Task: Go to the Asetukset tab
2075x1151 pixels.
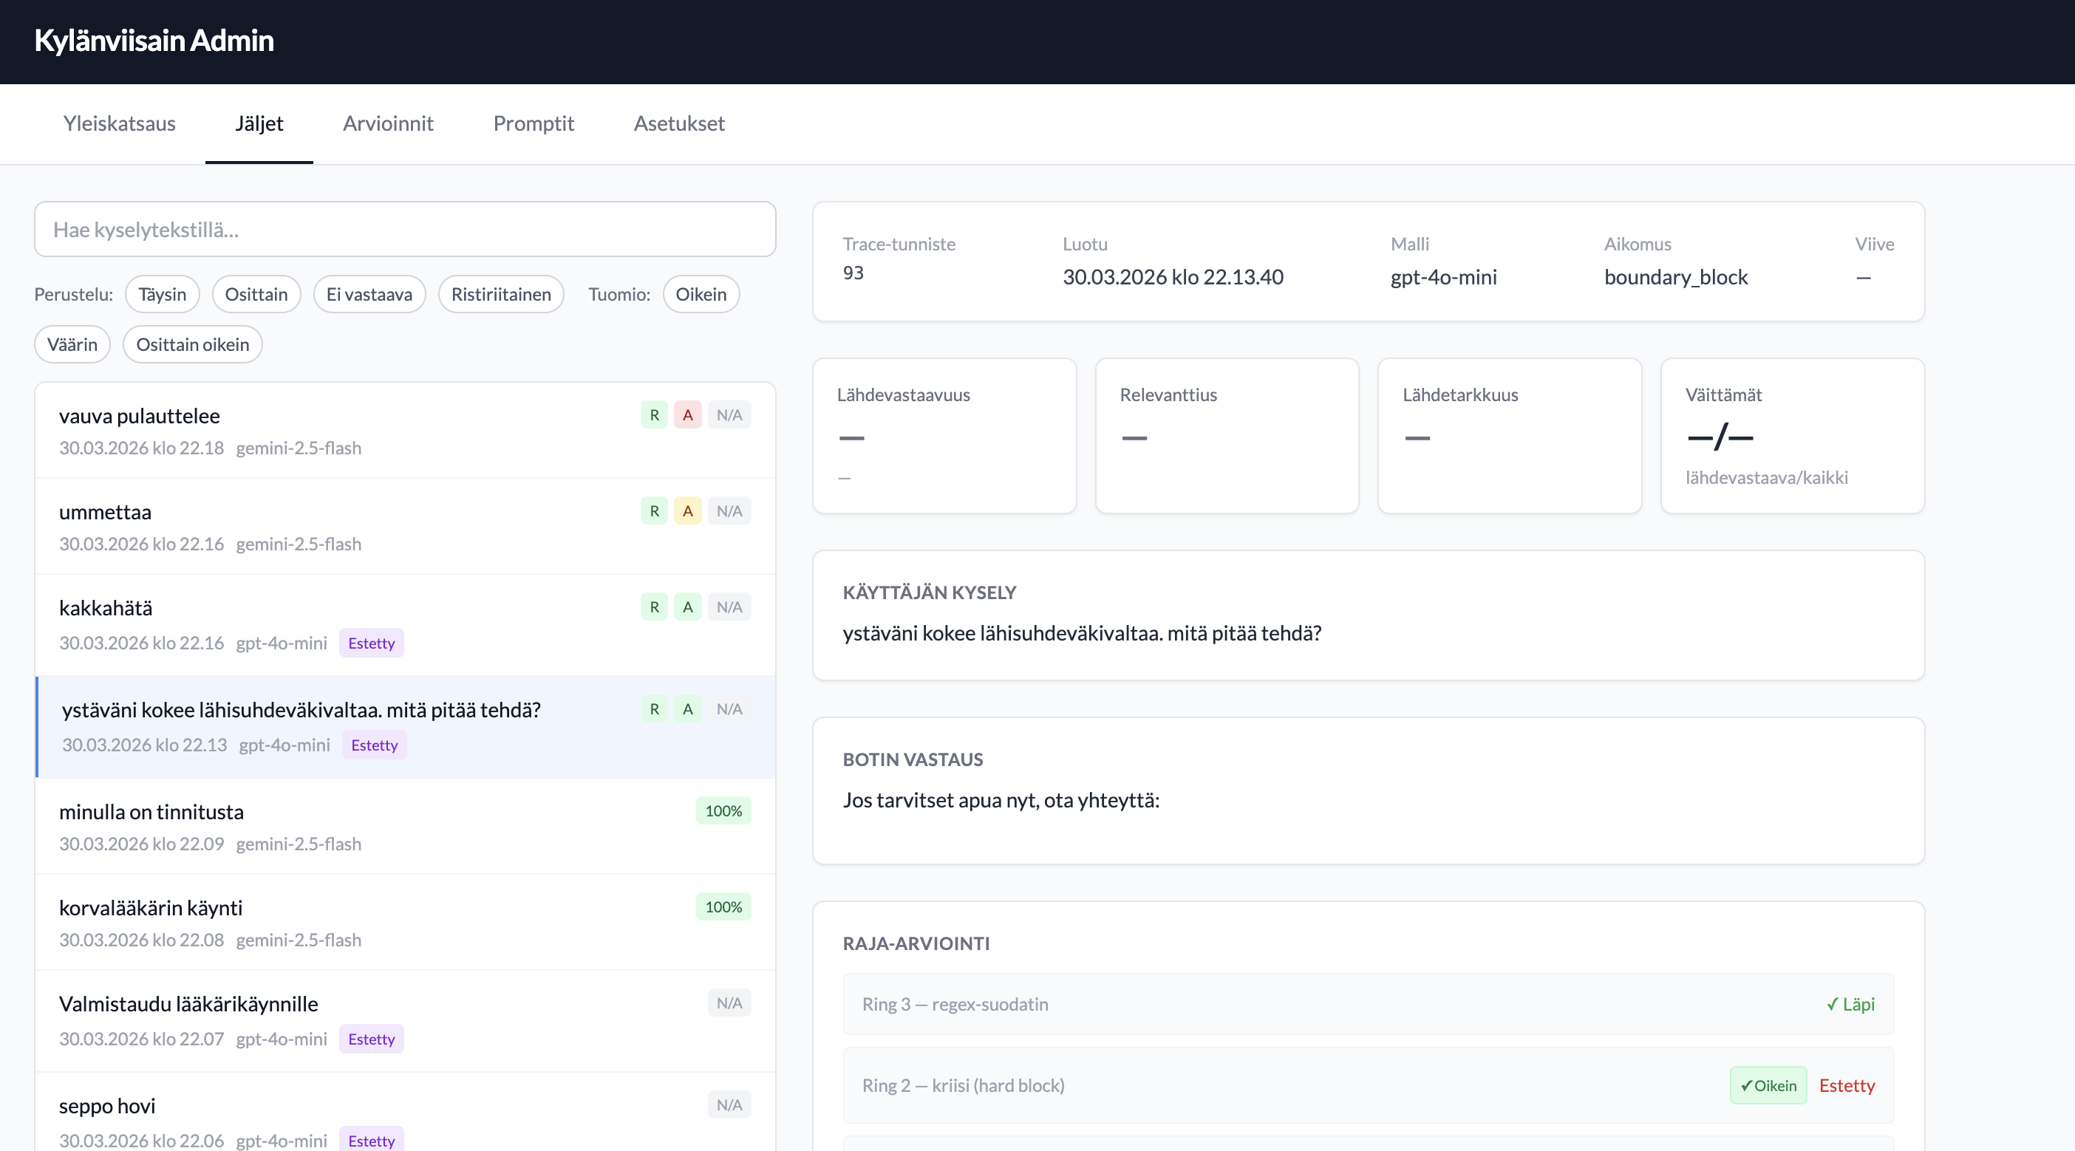Action: tap(679, 123)
